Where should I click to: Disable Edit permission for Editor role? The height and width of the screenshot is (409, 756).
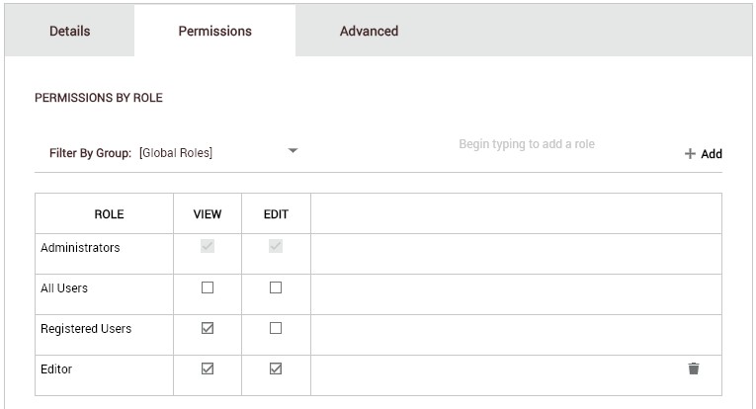pos(276,368)
